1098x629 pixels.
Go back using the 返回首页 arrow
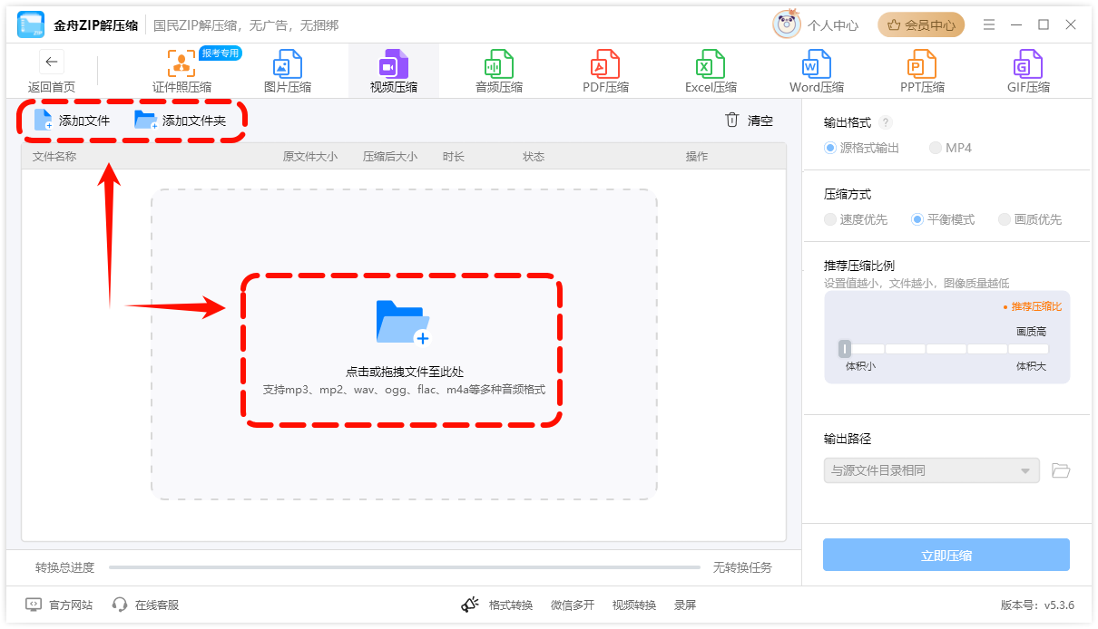(52, 62)
